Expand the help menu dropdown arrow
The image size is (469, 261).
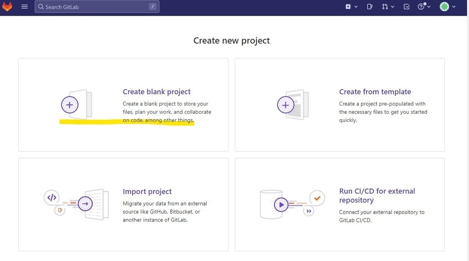pos(428,7)
